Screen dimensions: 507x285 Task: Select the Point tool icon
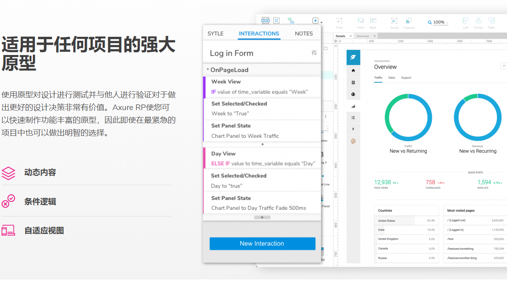pyautogui.click(x=339, y=21)
